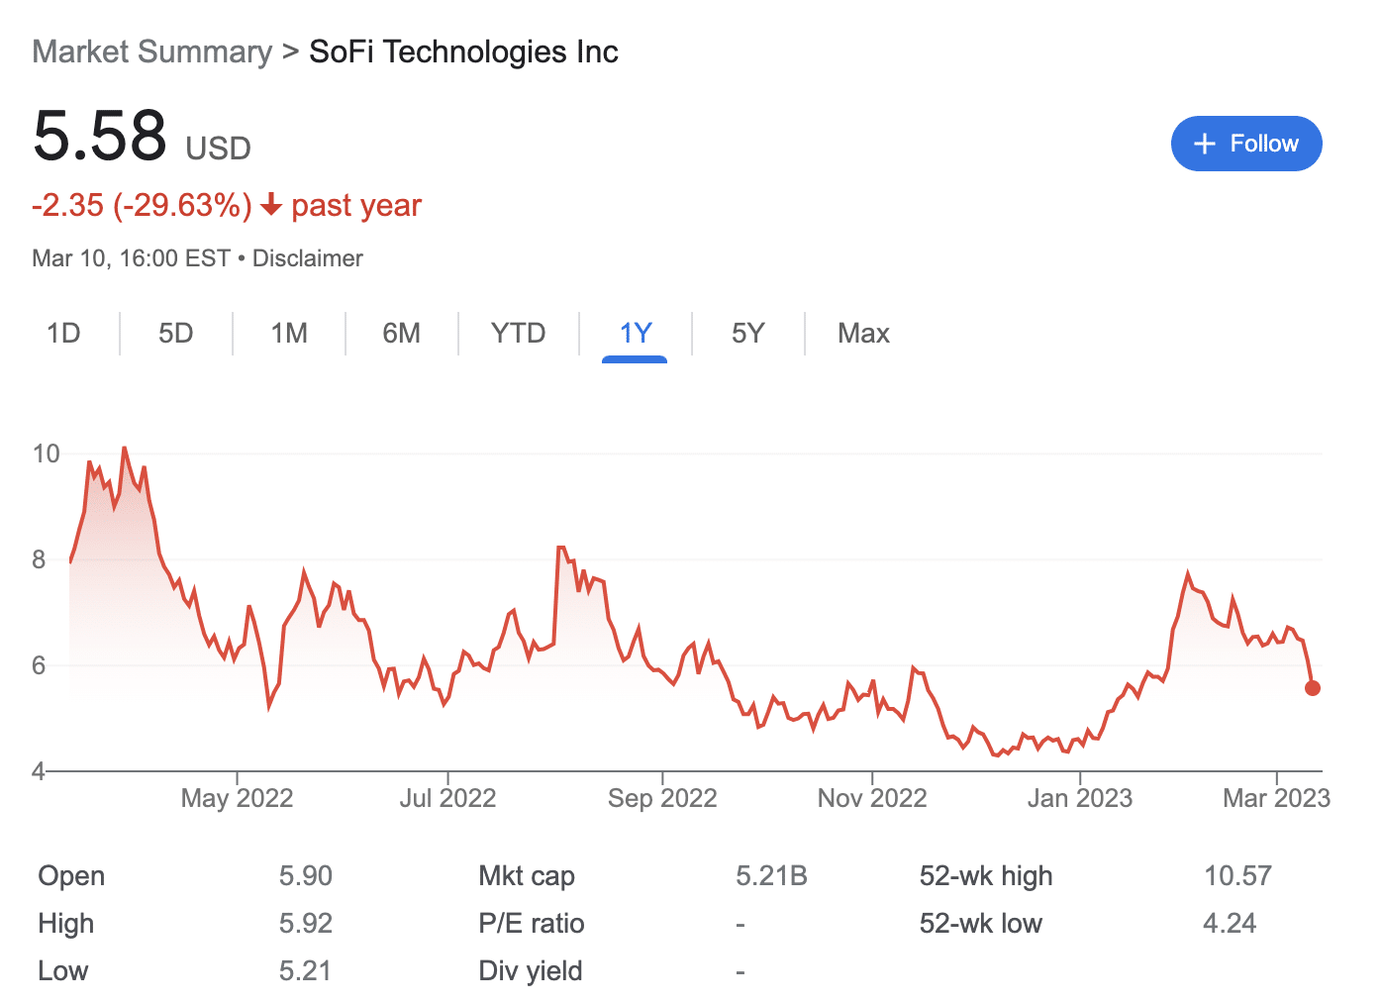
Task: Click the Sep 2022 axis label
Action: click(662, 798)
